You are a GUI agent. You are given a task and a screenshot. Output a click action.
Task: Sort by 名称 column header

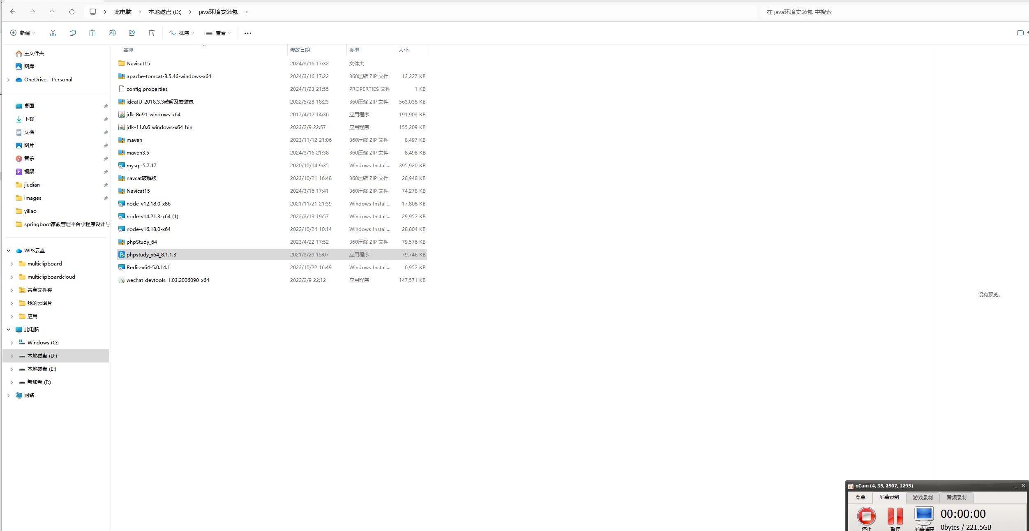coord(201,50)
